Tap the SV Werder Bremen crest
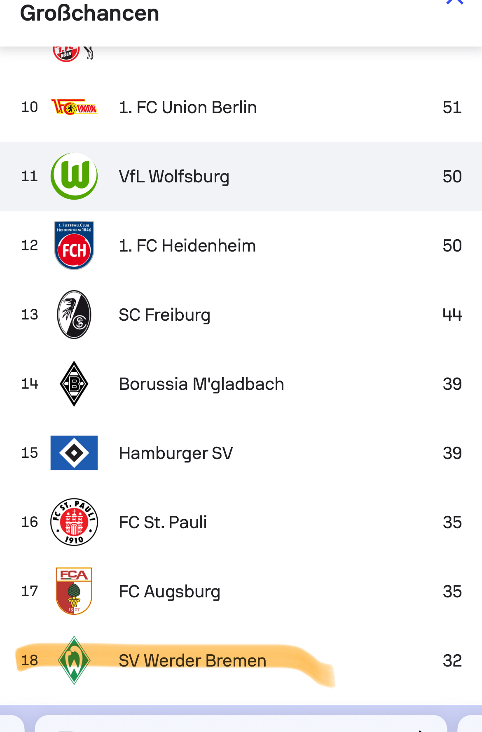The height and width of the screenshot is (732, 482). pyautogui.click(x=74, y=660)
